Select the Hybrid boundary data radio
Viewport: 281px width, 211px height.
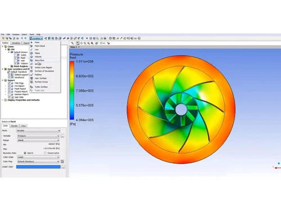tap(25, 153)
